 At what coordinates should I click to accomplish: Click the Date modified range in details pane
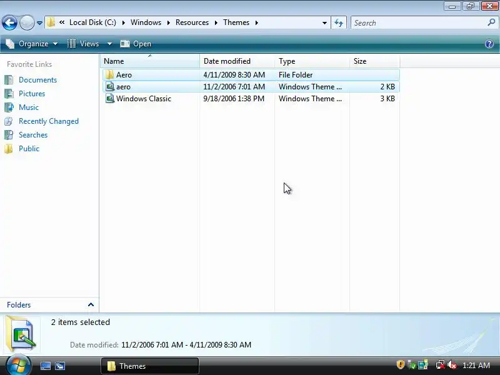pyautogui.click(x=186, y=345)
